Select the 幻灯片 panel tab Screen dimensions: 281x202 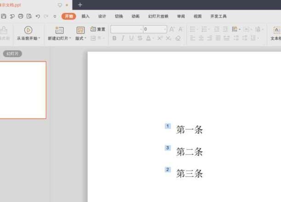(12, 54)
